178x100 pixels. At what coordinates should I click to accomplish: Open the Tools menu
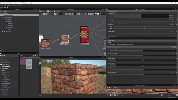click(x=9, y=5)
